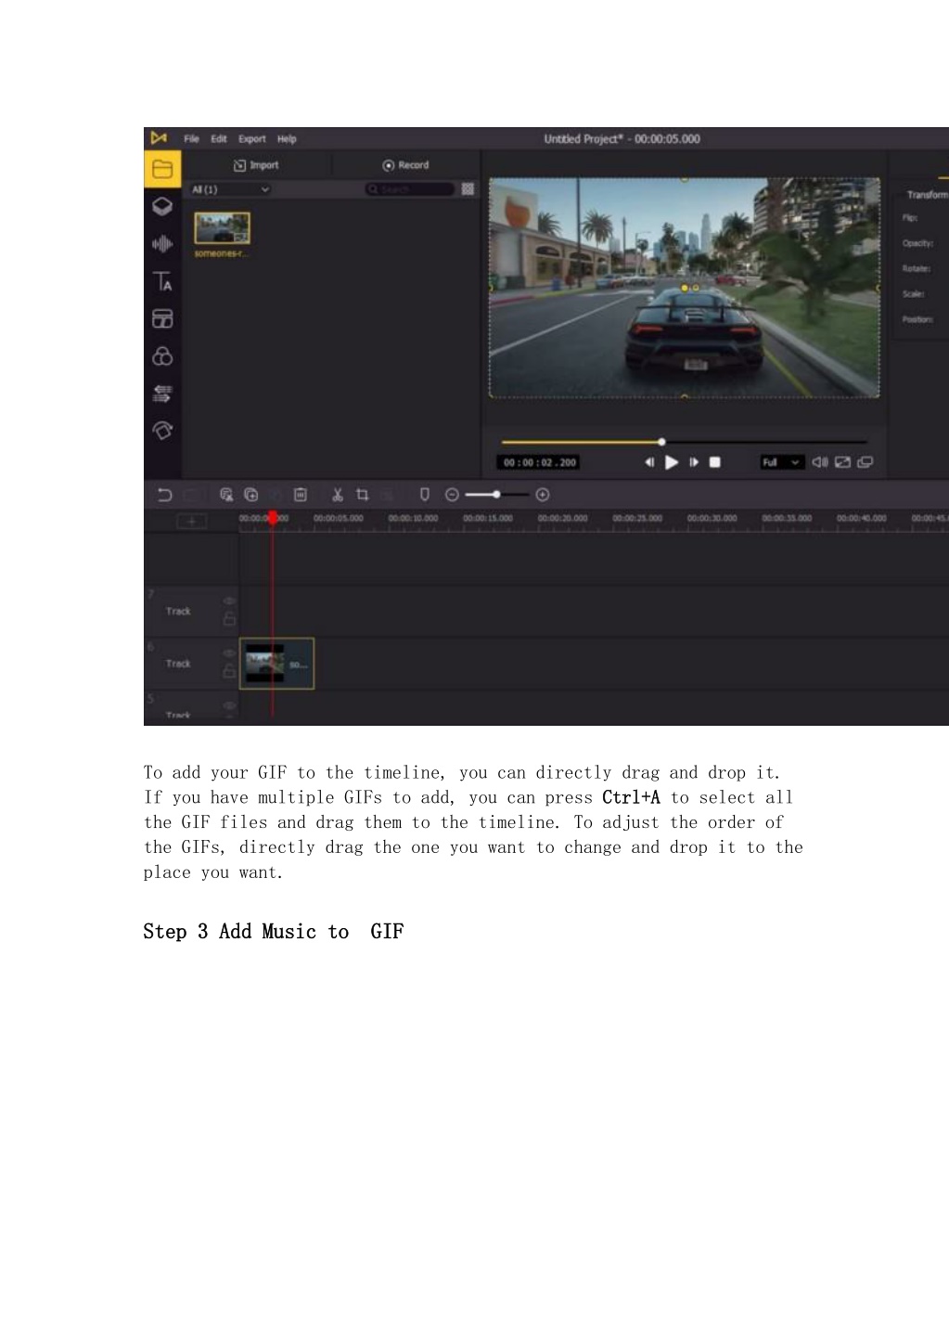
Task: Click the Position label in Transform panel
Action: click(917, 319)
